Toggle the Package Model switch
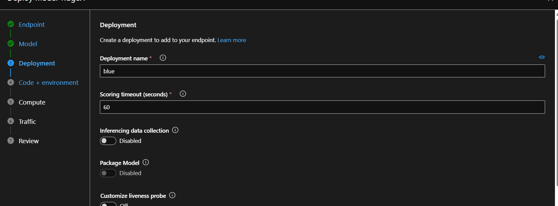Screen dimensions: 558x206 (108, 173)
